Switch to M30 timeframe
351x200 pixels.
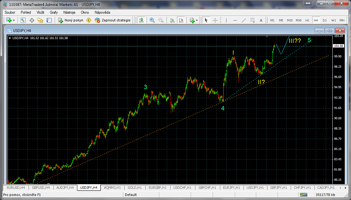[299, 20]
